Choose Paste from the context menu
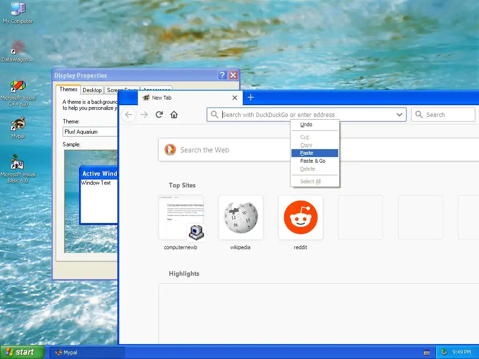479x359 pixels. (315, 153)
